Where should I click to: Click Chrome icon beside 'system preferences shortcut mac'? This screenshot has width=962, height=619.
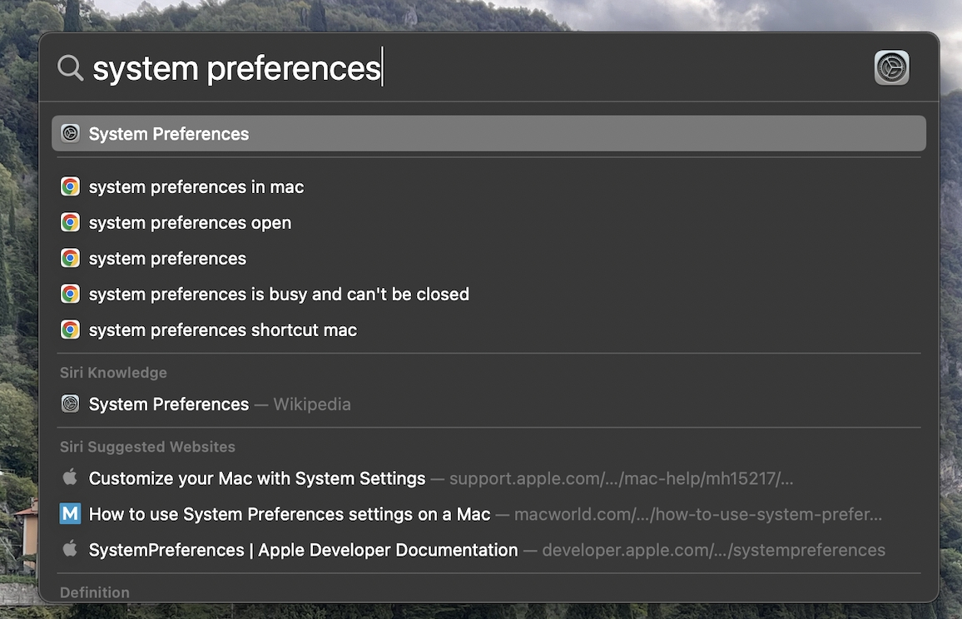tap(70, 329)
